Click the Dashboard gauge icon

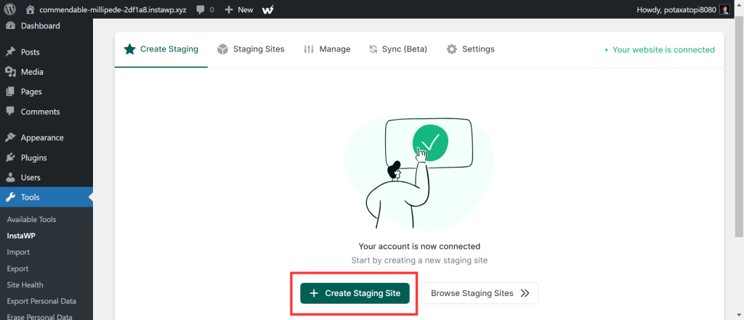[x=10, y=26]
